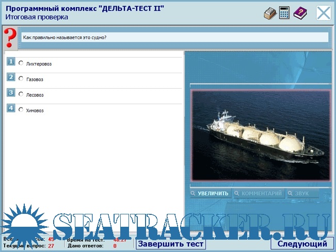
Task: Close the ДЕЛЬТА-ТЕСТ II program window
Action: (x=324, y=13)
